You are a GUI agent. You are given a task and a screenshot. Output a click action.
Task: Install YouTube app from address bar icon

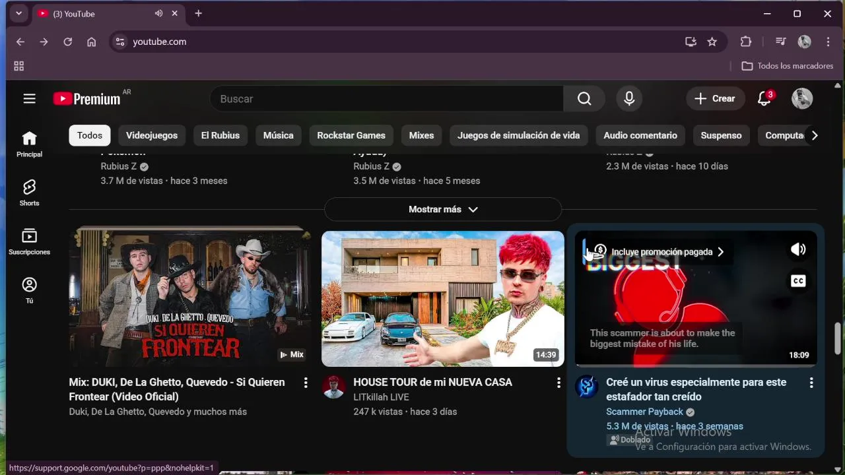(691, 42)
